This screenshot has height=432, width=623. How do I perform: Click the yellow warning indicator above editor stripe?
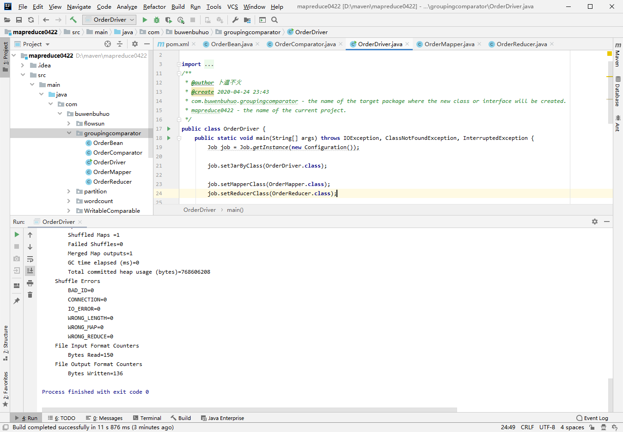pyautogui.click(x=609, y=54)
